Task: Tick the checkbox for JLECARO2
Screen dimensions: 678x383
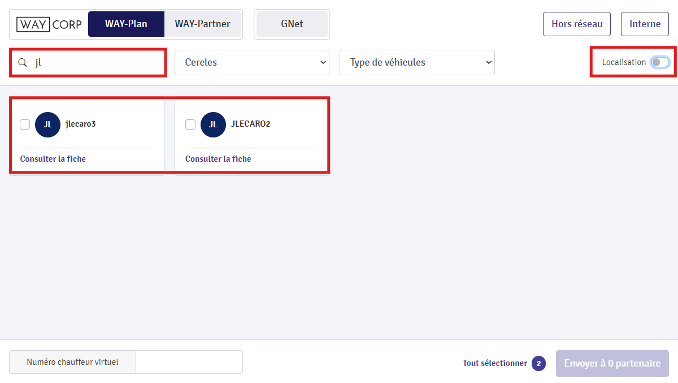Action: (x=190, y=124)
